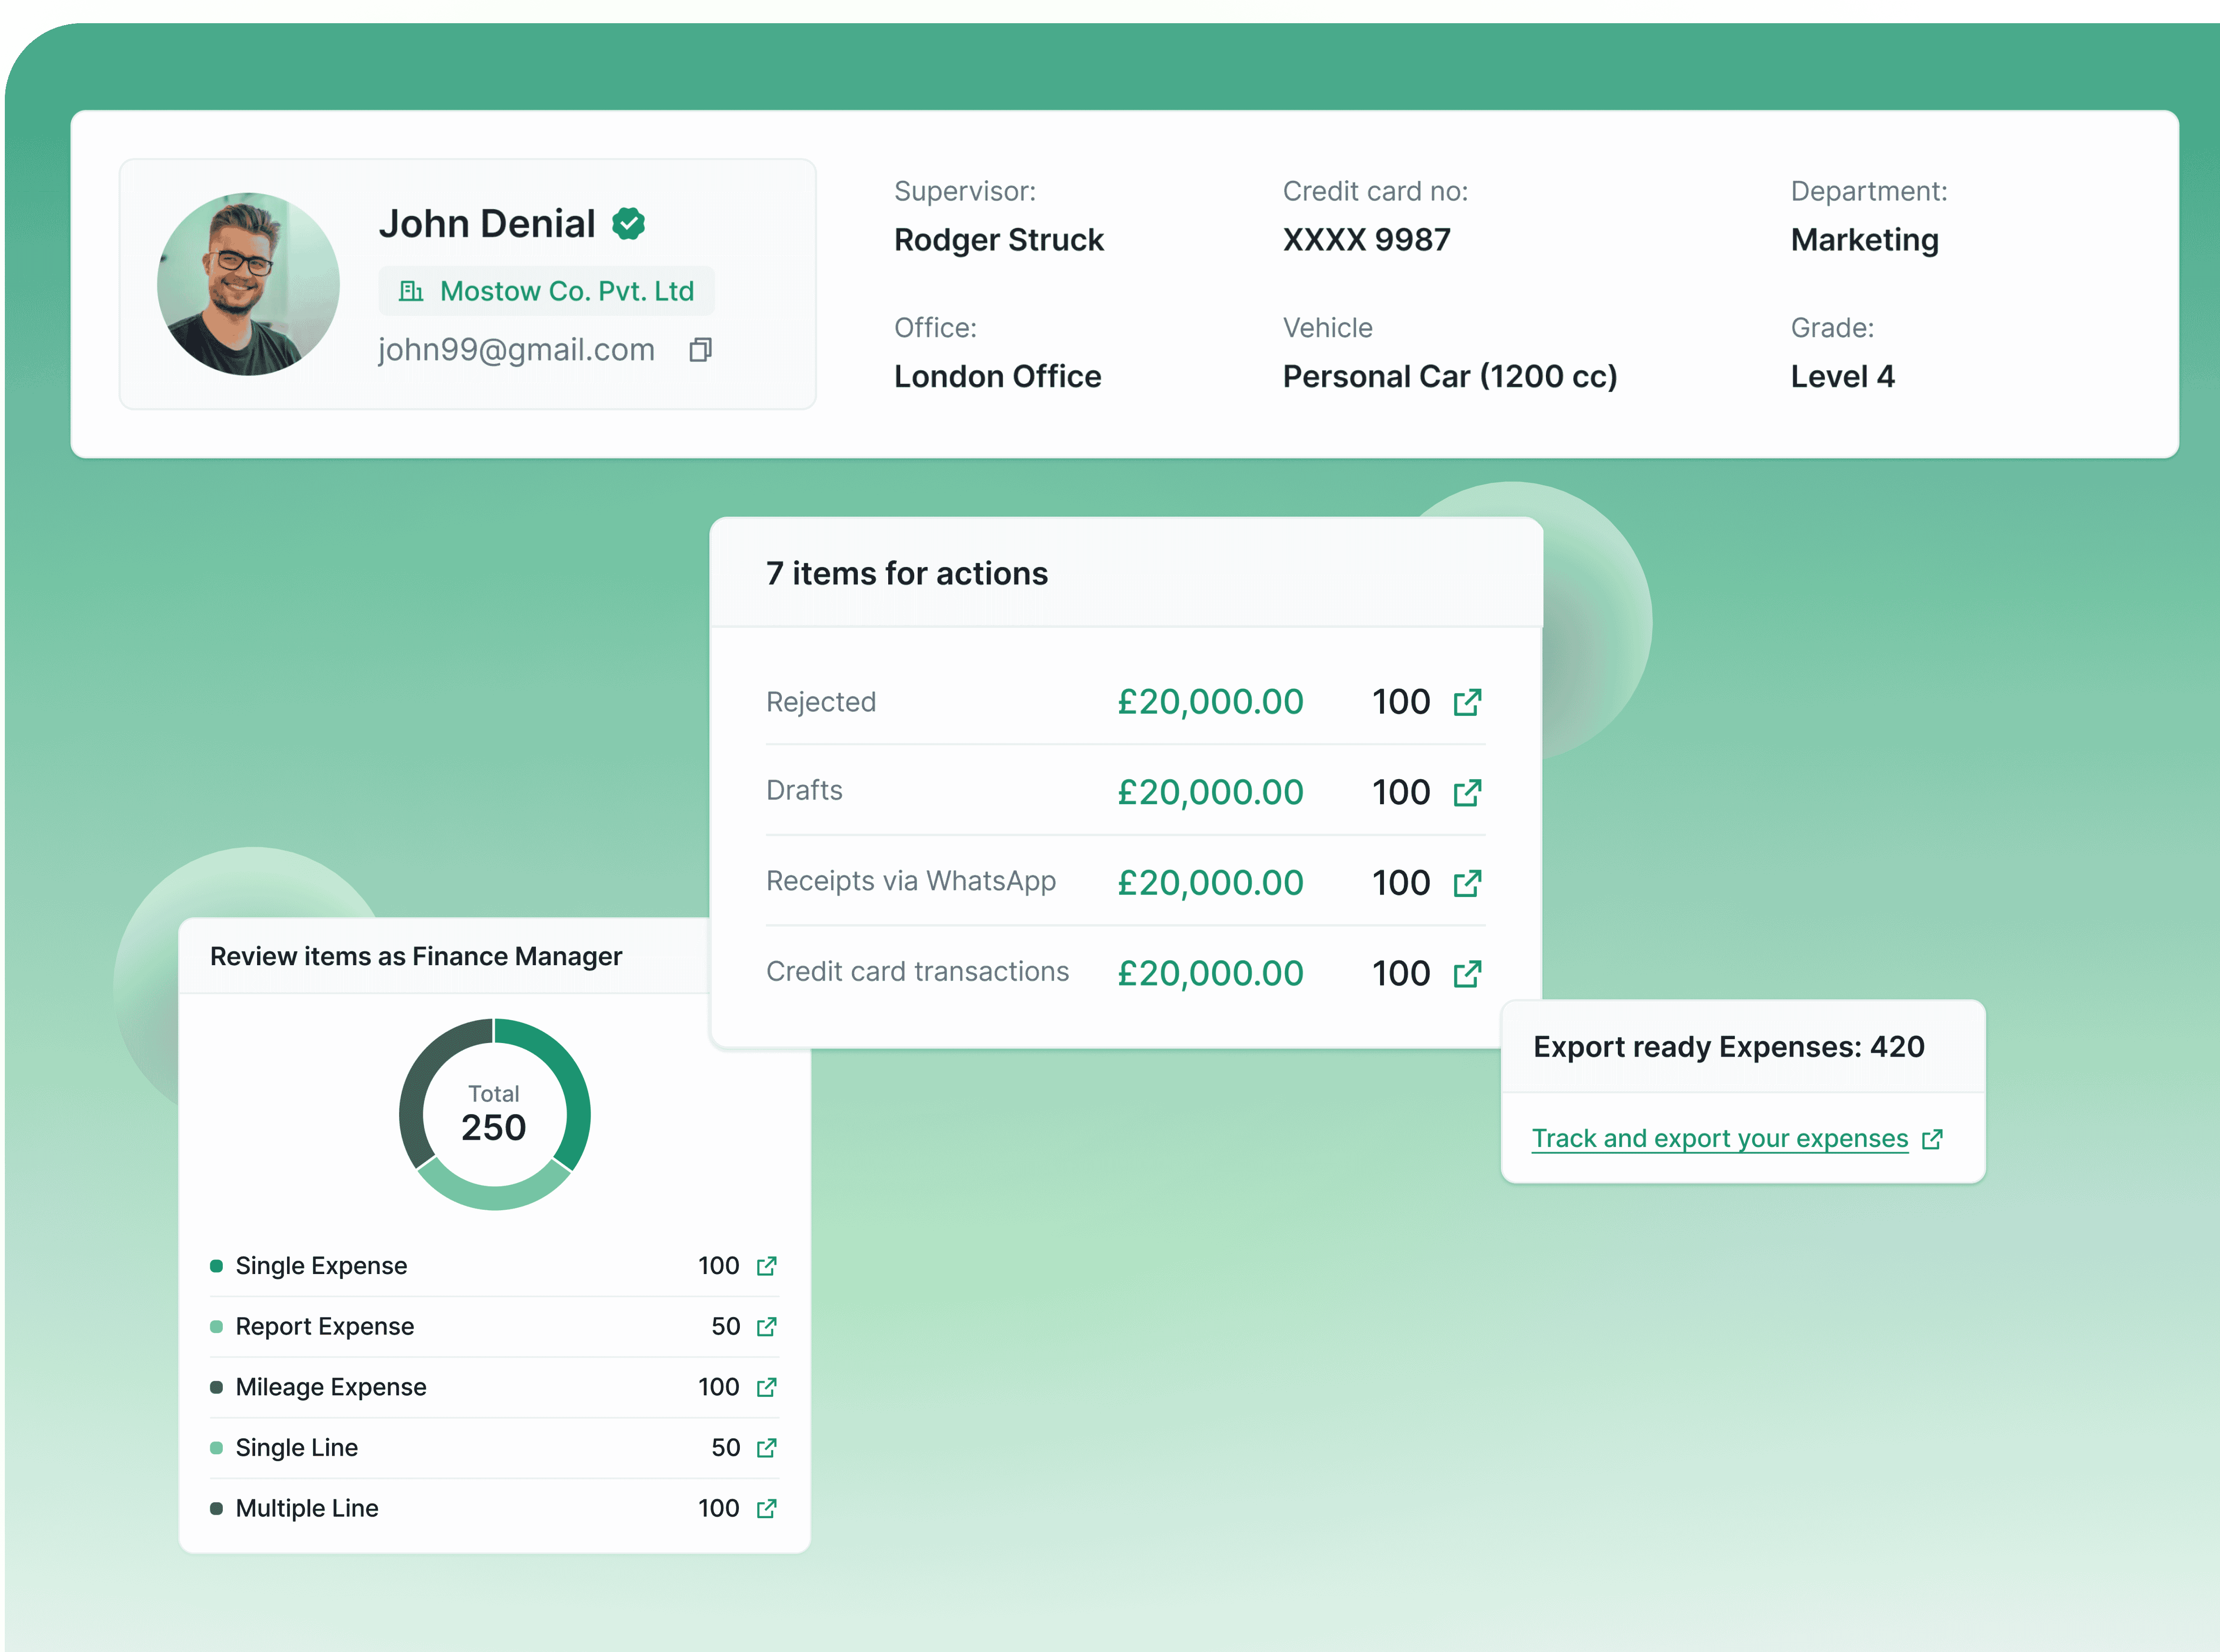This screenshot has height=1652, width=2220.
Task: Open the Rejected items external link icon
Action: click(x=1467, y=703)
